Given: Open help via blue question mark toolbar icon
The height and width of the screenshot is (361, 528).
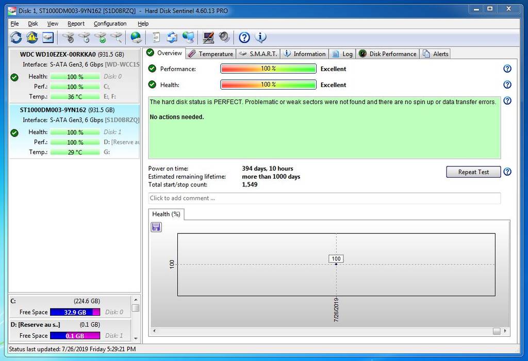Looking at the screenshot, I should pyautogui.click(x=244, y=37).
